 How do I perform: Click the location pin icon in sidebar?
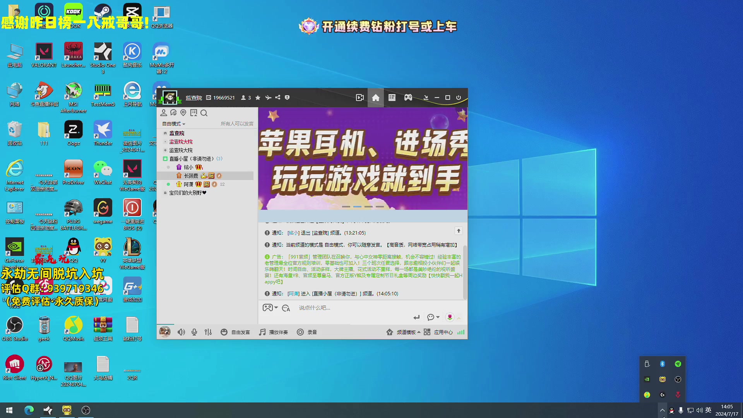[x=183, y=113]
